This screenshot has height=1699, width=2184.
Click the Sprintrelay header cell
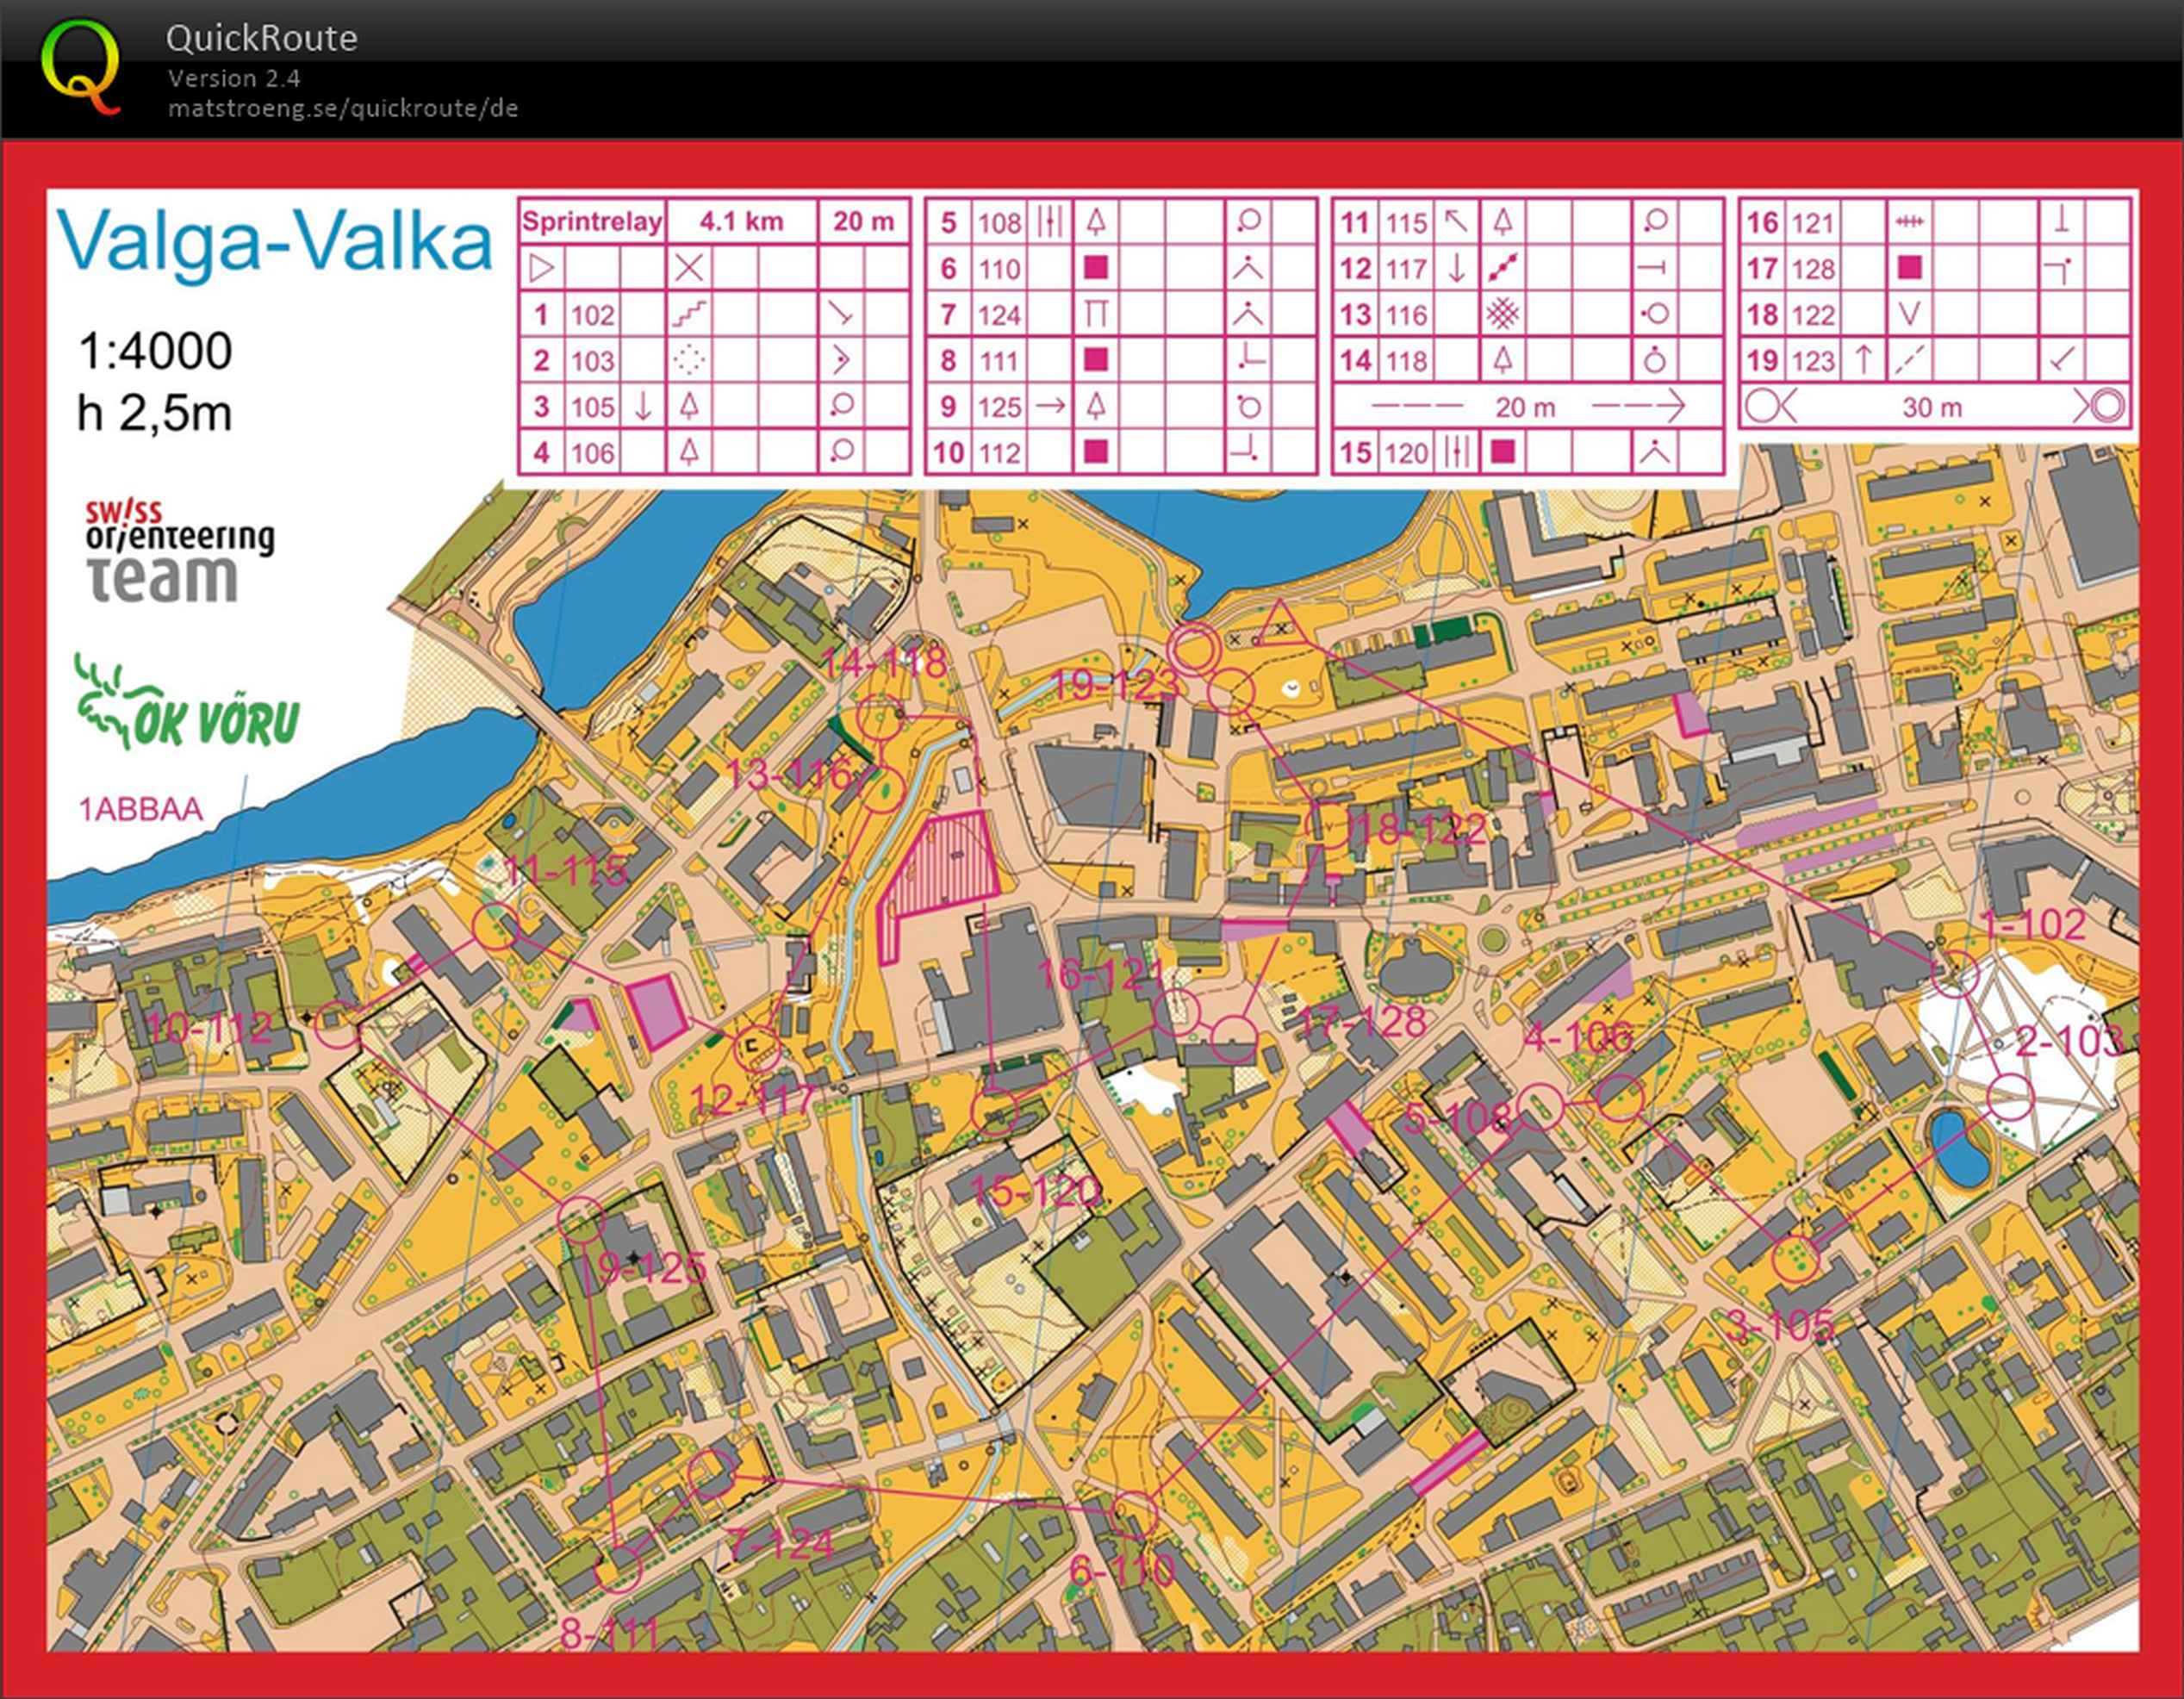point(592,222)
